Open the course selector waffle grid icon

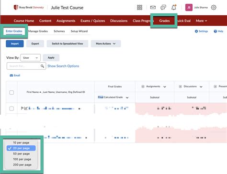(139, 8)
